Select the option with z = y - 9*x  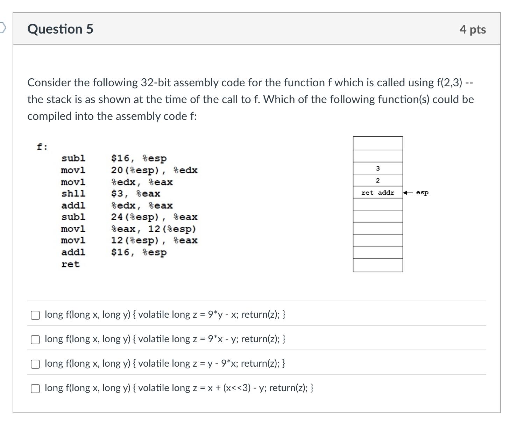tap(35, 364)
